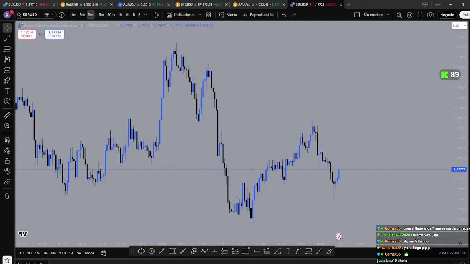This screenshot has height=264, width=470.
Task: Toggle stay-in-drawing-mode pencil lock
Action: 7,150
